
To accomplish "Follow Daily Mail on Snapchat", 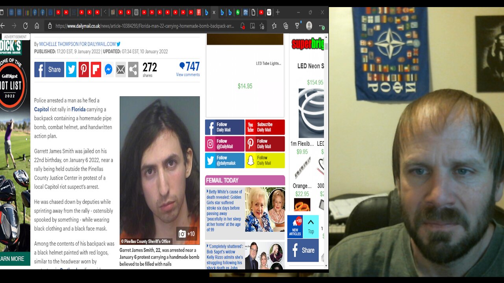I will [265, 160].
